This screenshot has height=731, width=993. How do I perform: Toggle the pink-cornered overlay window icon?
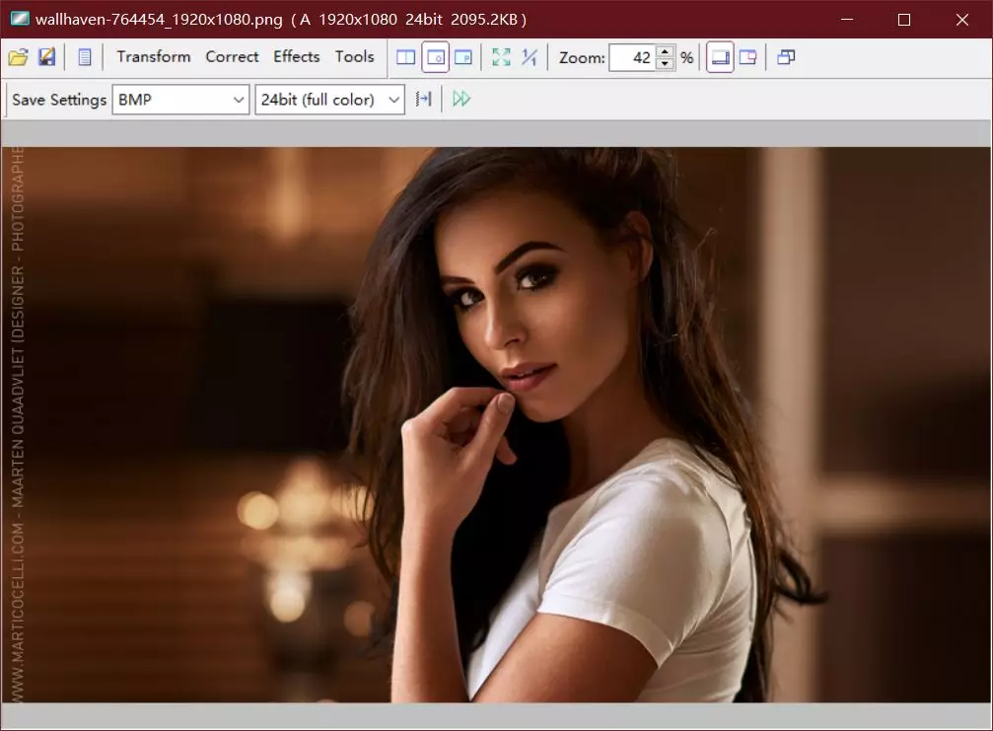click(x=747, y=57)
